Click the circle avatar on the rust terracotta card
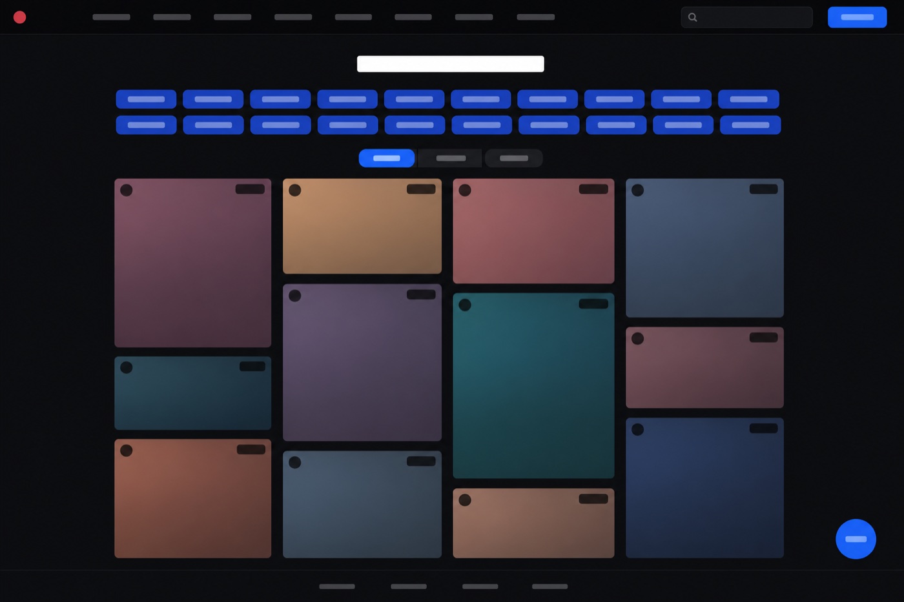The image size is (904, 602). click(x=127, y=451)
